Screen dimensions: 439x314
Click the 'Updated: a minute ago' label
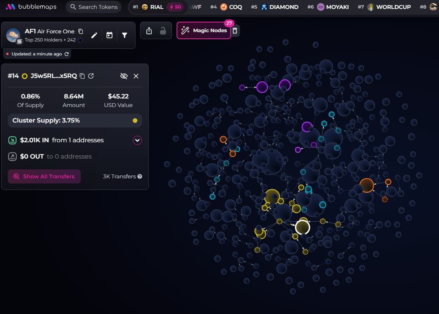pos(36,54)
